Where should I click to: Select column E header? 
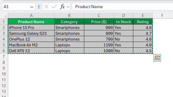point(143,16)
